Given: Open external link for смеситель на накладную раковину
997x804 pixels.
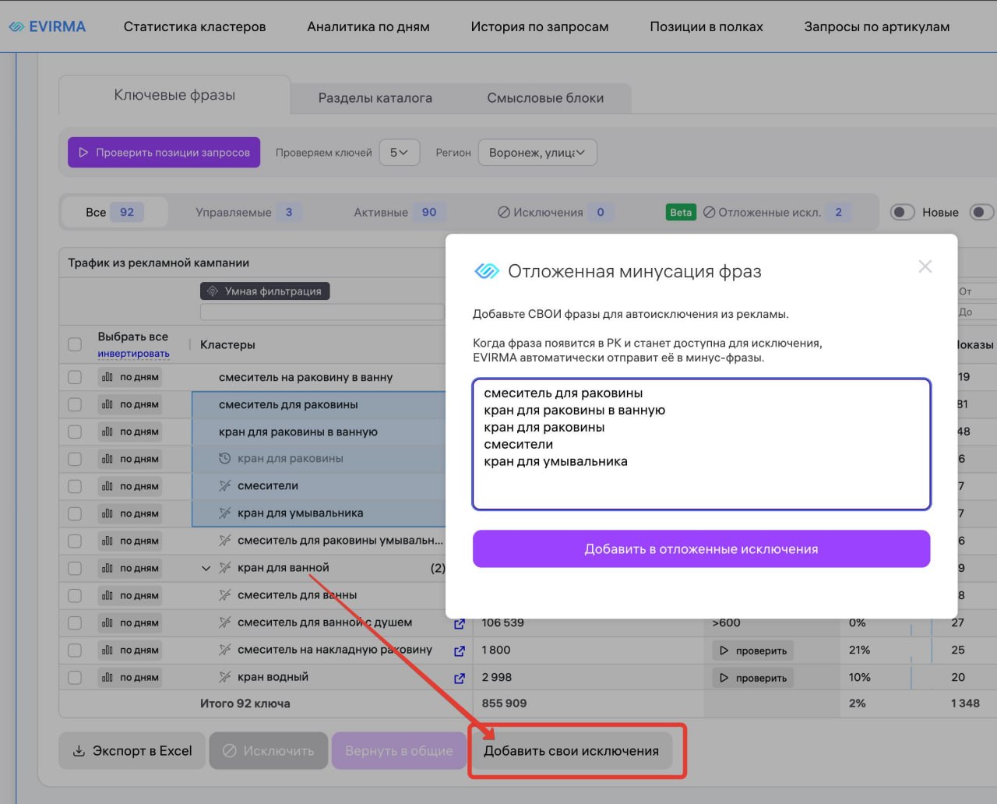Looking at the screenshot, I should click(x=459, y=651).
